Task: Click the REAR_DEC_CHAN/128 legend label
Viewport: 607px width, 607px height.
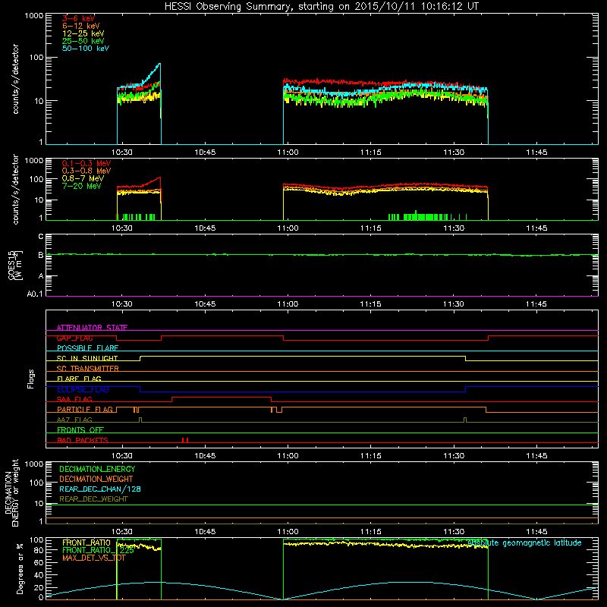Action: (x=100, y=489)
